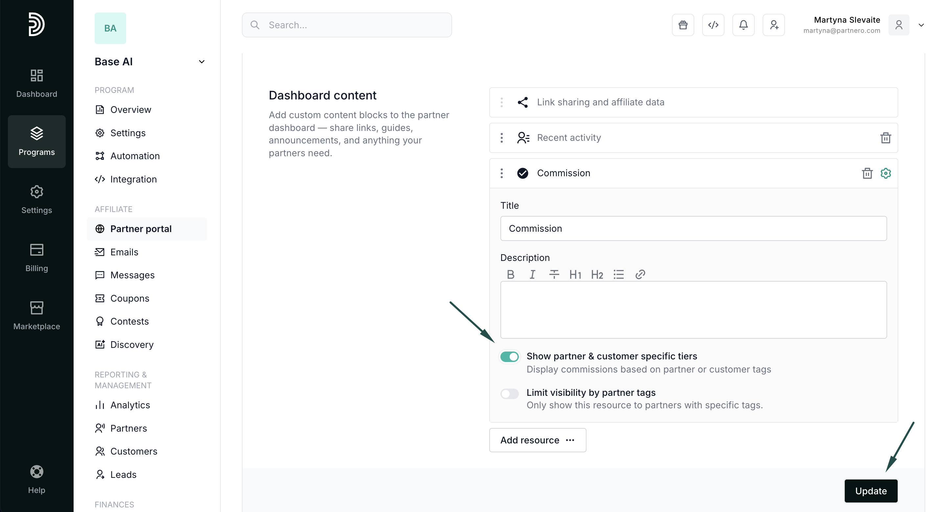Open Coupons under Affiliate section
This screenshot has width=943, height=512.
[129, 298]
